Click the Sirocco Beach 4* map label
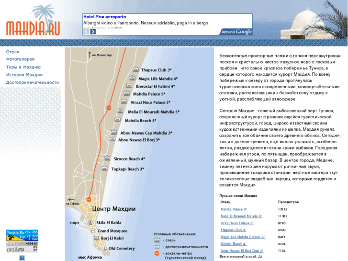This screenshot has width=348, height=261. tap(129, 159)
